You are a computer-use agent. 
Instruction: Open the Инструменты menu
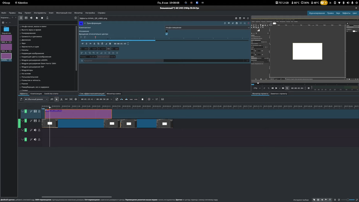(x=40, y=13)
